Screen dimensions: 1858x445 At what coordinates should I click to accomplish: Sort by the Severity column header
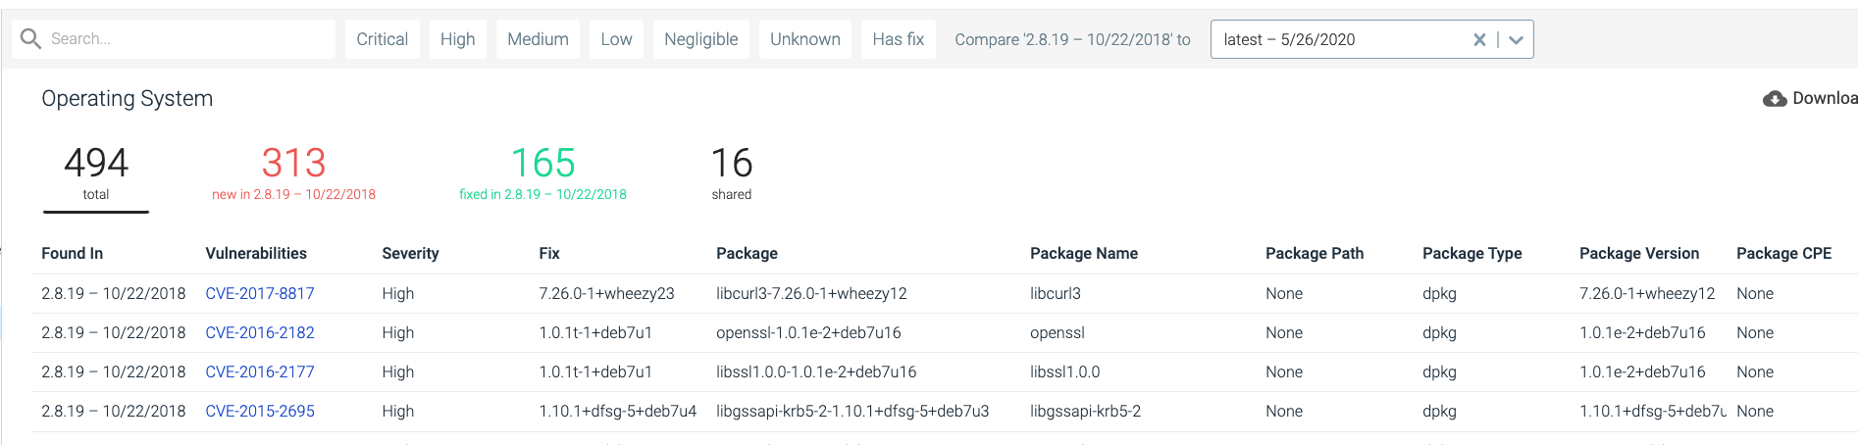coord(410,253)
